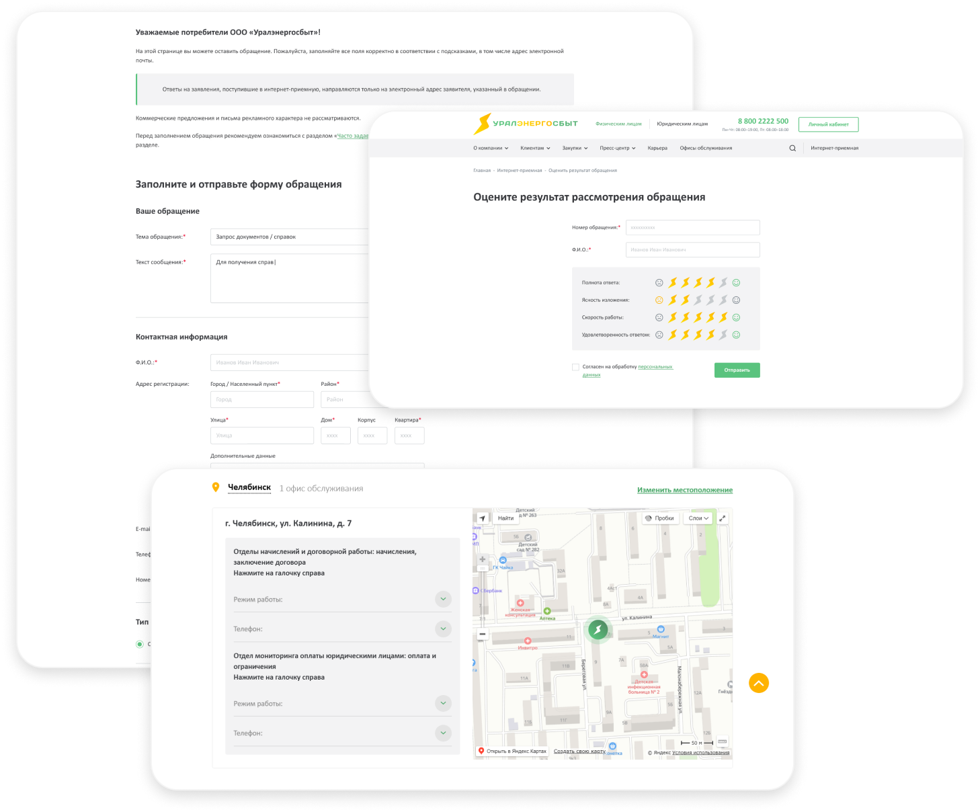Click the orange scroll-to-top arrow button
980x812 pixels.
759,683
